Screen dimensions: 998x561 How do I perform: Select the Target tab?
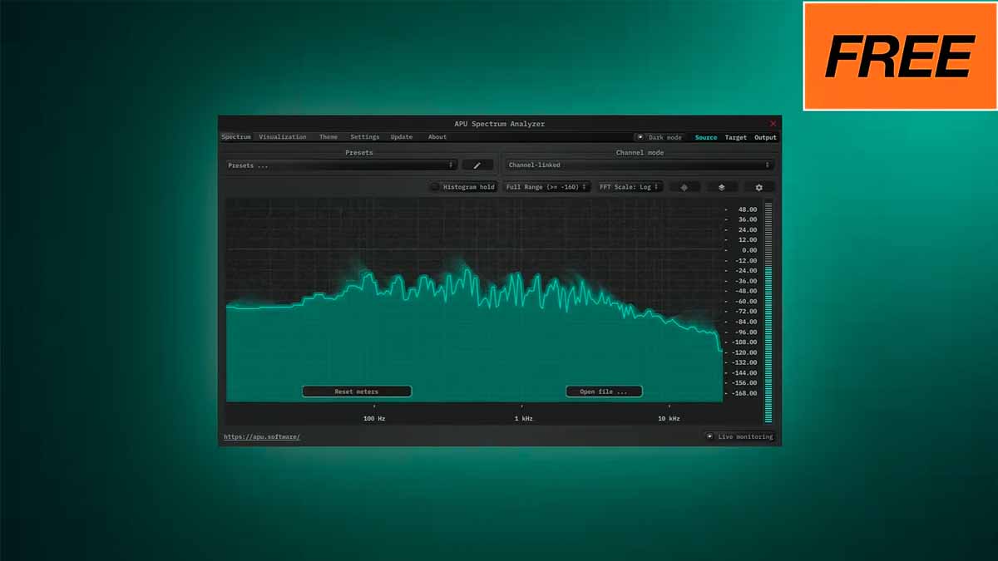click(735, 137)
